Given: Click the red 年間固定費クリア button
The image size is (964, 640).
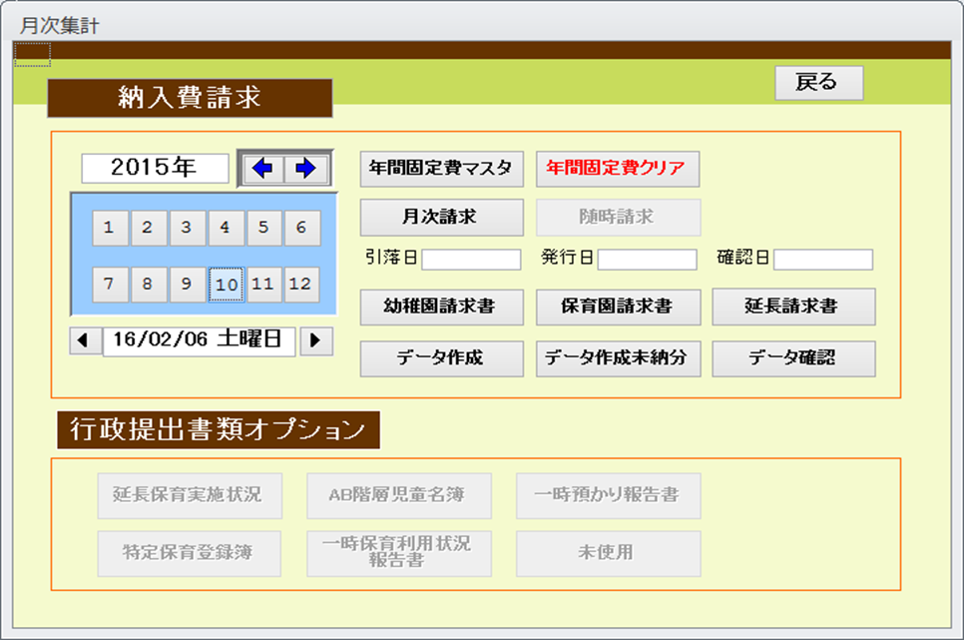Looking at the screenshot, I should 618,169.
